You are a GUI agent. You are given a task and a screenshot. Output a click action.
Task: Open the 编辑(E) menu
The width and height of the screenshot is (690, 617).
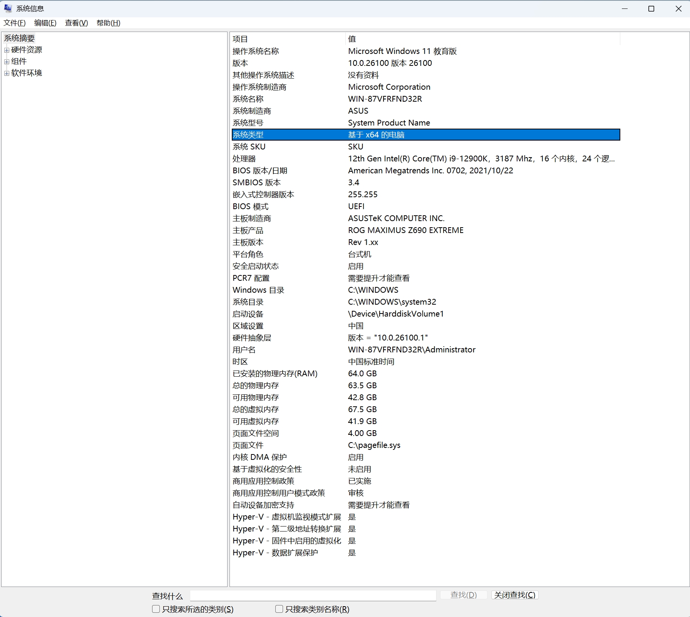(x=45, y=23)
